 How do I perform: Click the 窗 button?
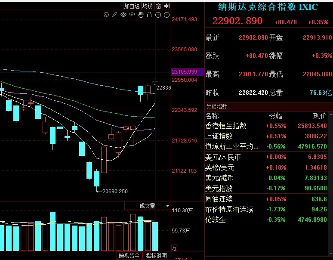pyautogui.click(x=158, y=6)
